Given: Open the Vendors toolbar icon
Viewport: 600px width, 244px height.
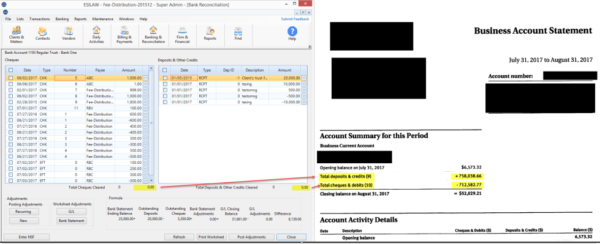Looking at the screenshot, I should tap(69, 34).
